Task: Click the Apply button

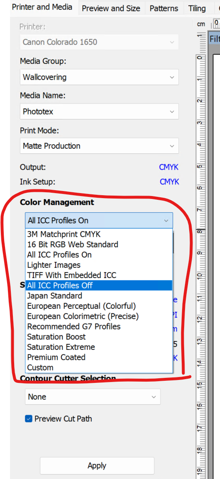Action: (97, 466)
